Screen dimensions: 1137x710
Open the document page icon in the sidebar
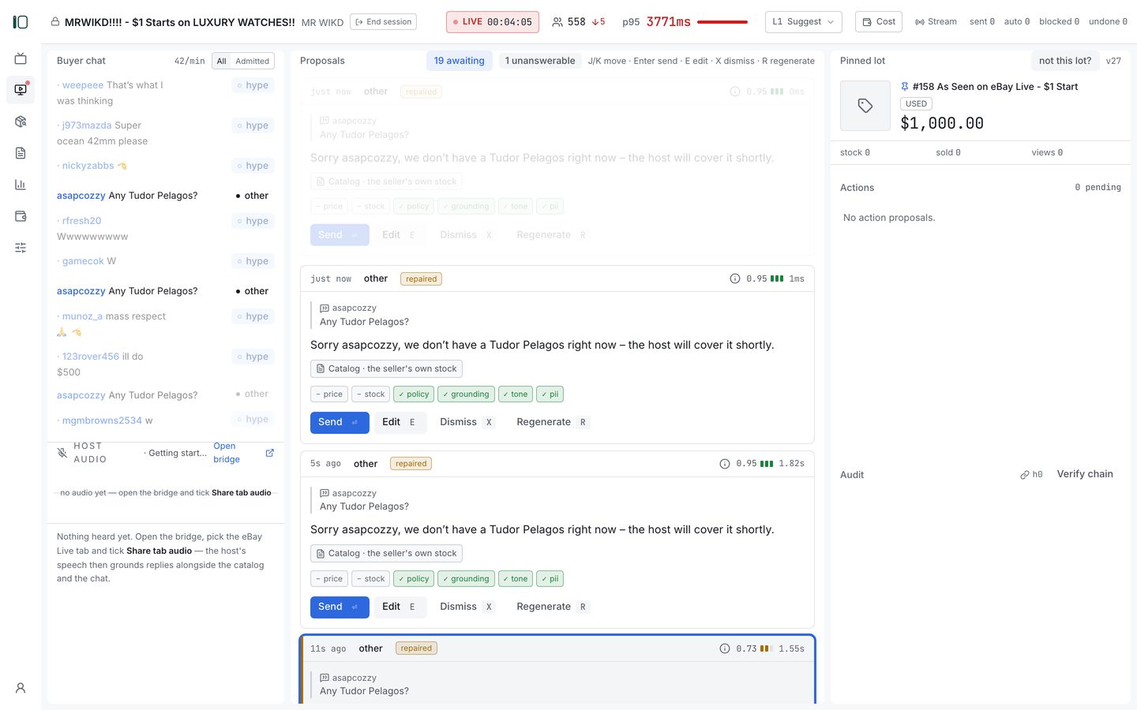click(21, 153)
